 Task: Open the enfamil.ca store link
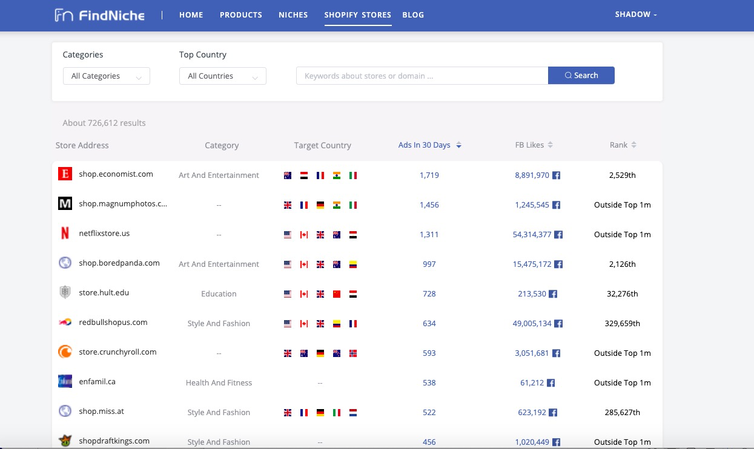pyautogui.click(x=97, y=382)
